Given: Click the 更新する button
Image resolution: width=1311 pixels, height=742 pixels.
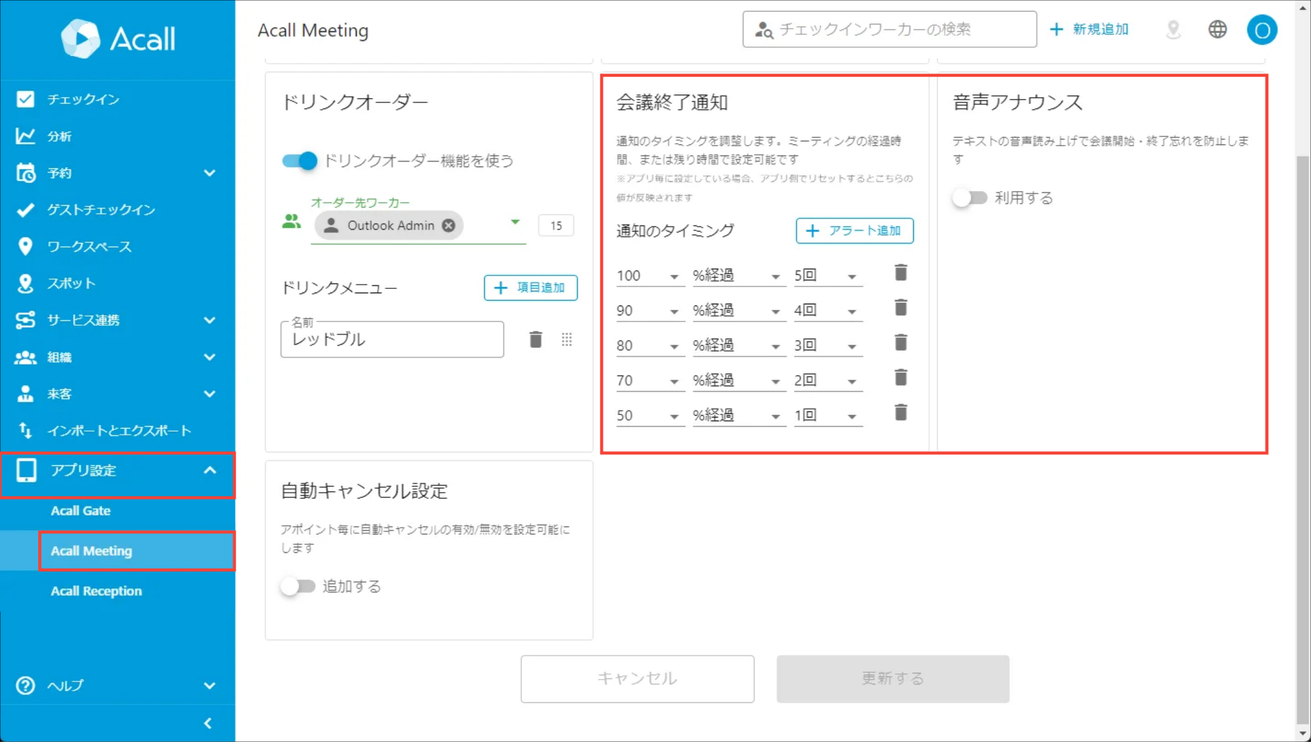Looking at the screenshot, I should click(893, 679).
